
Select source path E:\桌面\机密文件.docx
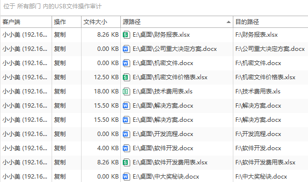pos(163,63)
